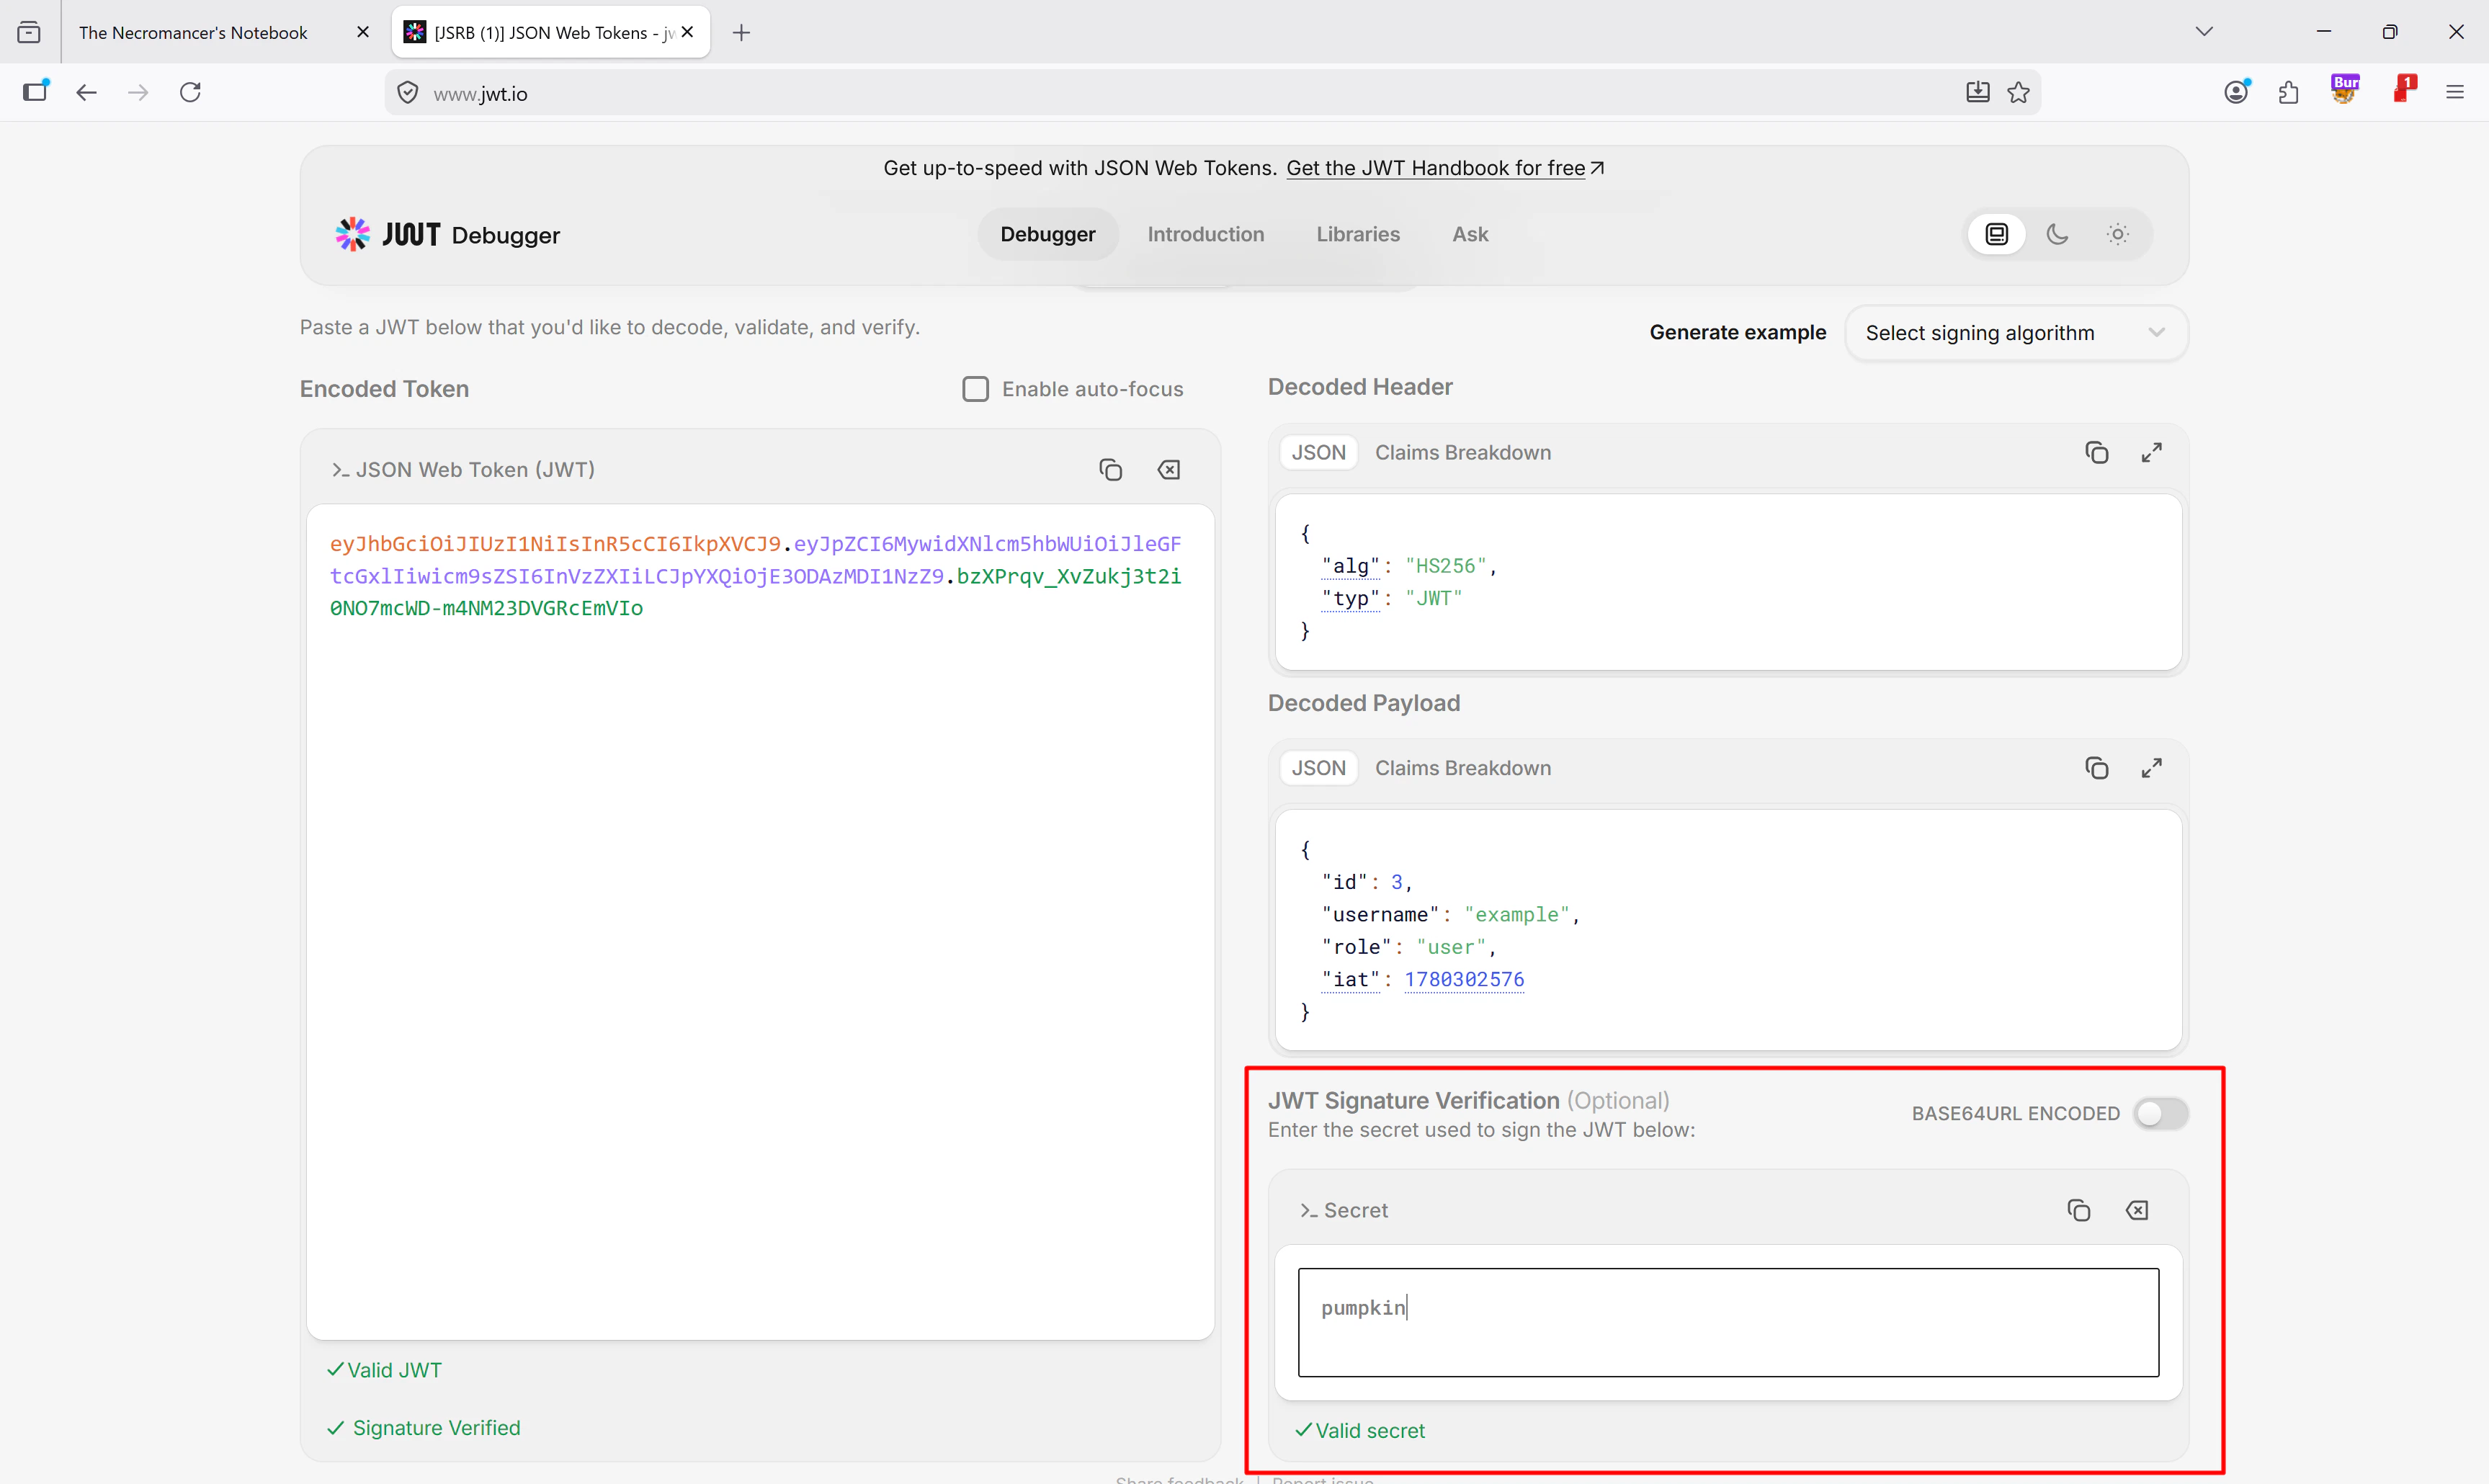Viewport: 2489px width, 1484px height.
Task: Open the browser account icon
Action: (x=2237, y=92)
